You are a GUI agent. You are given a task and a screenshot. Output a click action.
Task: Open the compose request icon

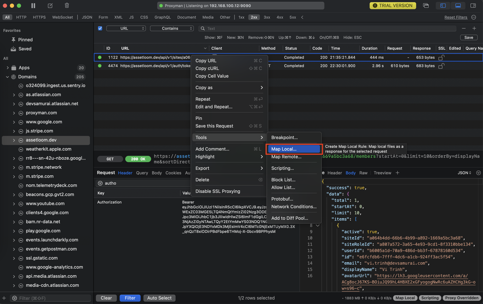50,6
